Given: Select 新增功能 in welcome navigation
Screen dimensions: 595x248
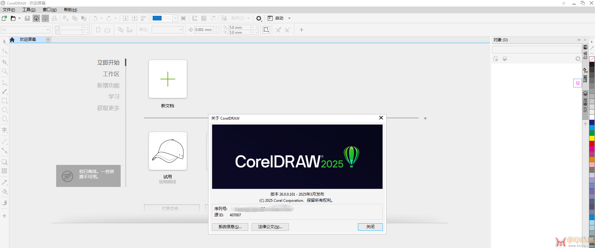Looking at the screenshot, I should 108,85.
